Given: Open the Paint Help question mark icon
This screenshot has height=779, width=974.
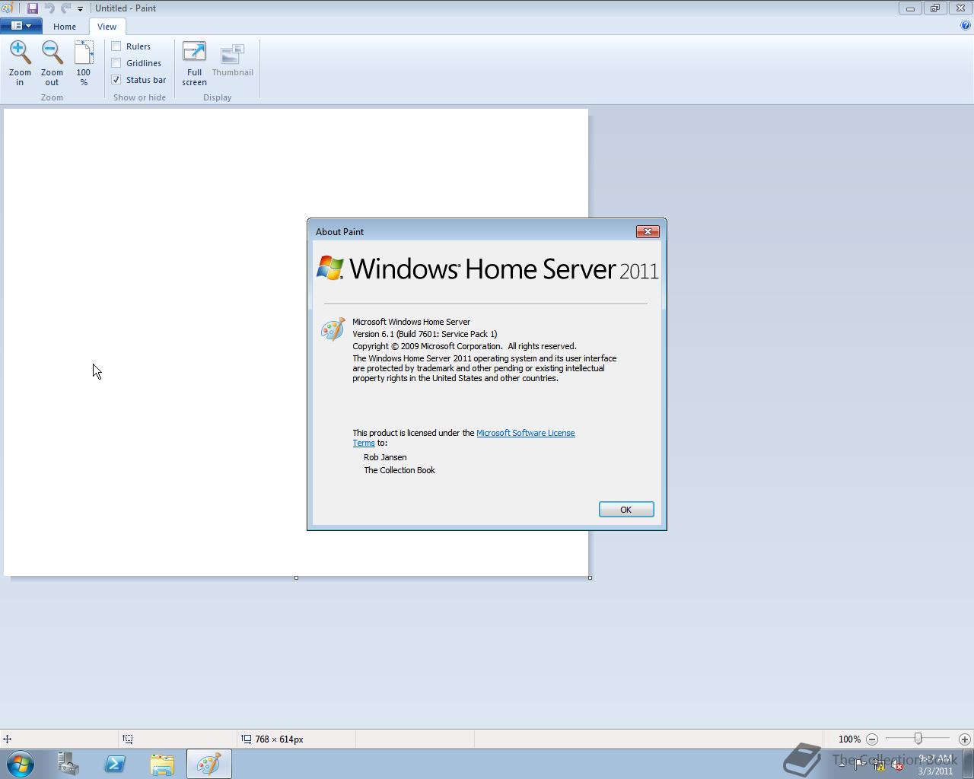Looking at the screenshot, I should [x=966, y=25].
